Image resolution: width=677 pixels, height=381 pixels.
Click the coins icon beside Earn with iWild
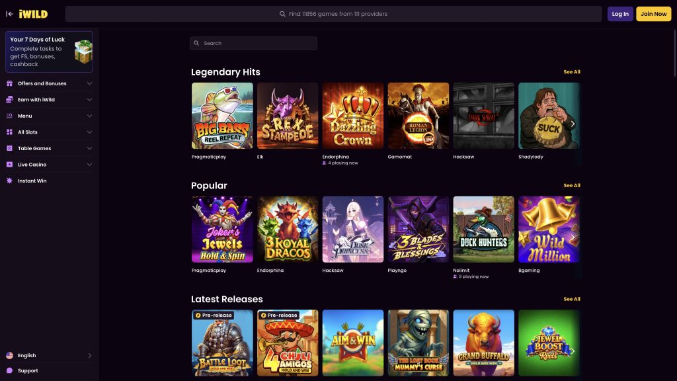point(9,100)
